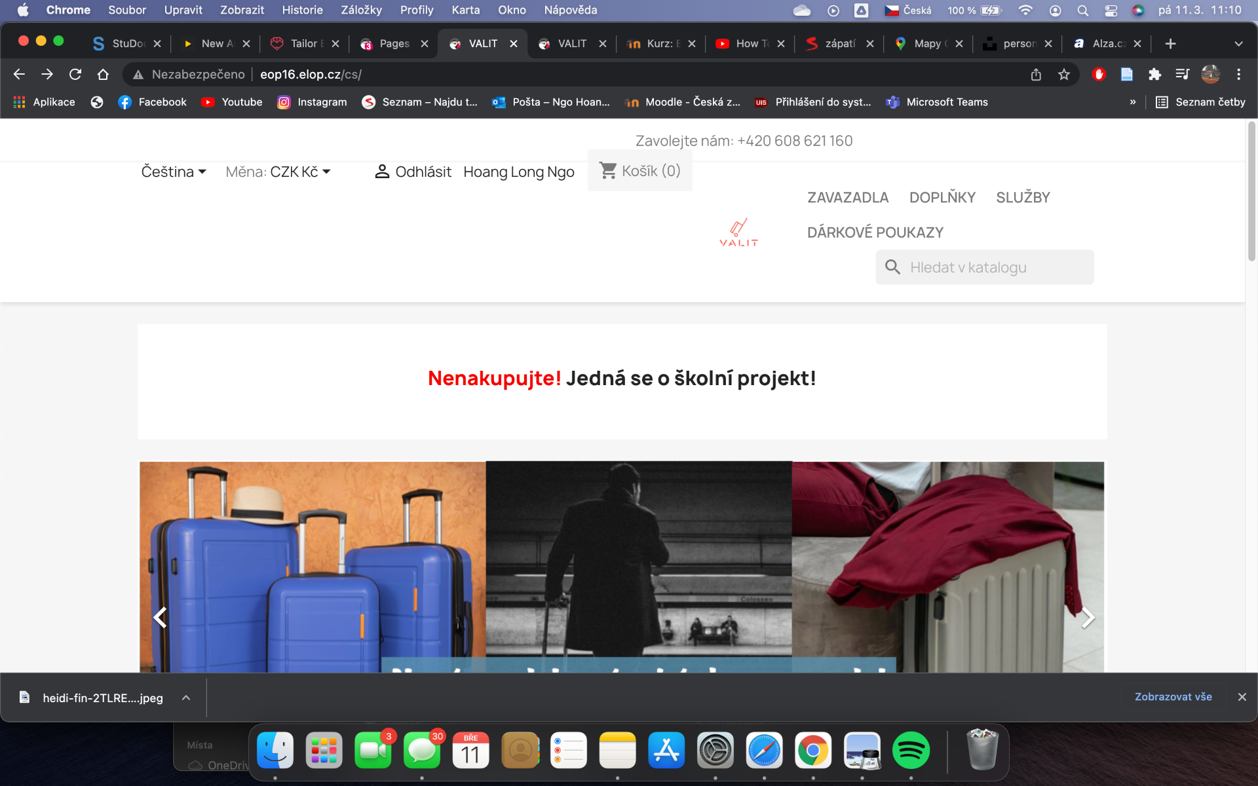The image size is (1258, 786).
Task: Open the Chrome extensions puzzle icon
Action: point(1154,75)
